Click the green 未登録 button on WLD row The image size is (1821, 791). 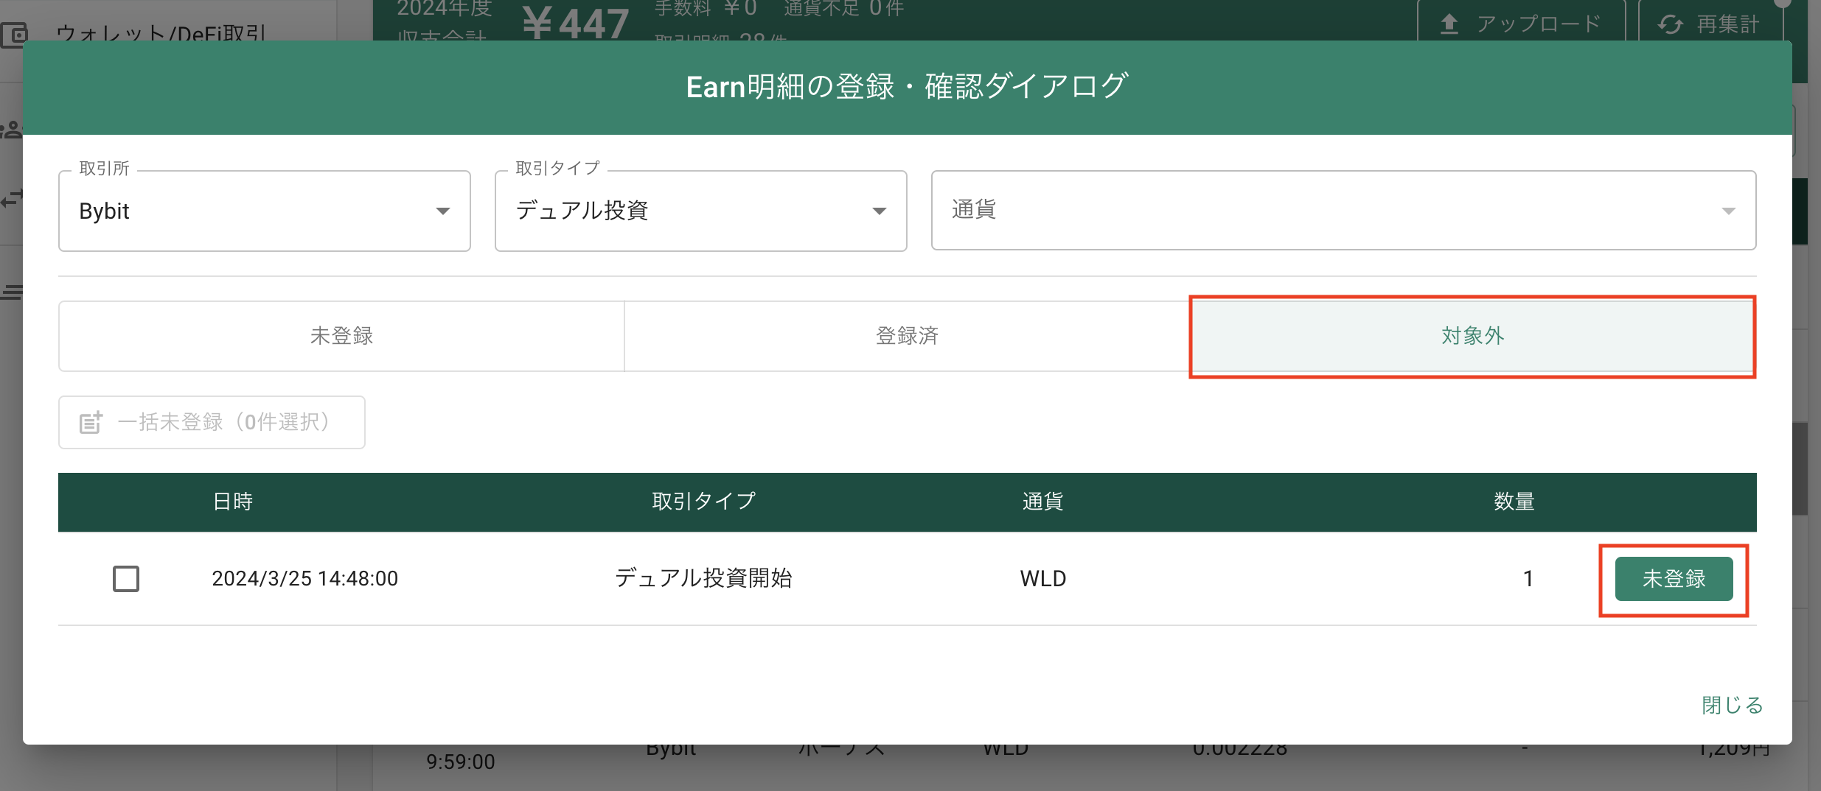click(x=1674, y=579)
